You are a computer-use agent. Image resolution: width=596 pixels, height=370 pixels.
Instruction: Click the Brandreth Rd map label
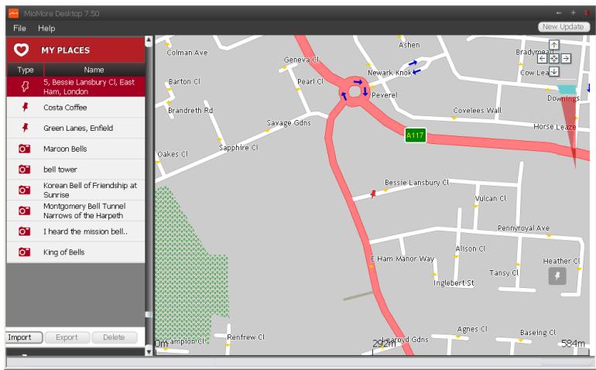(190, 110)
